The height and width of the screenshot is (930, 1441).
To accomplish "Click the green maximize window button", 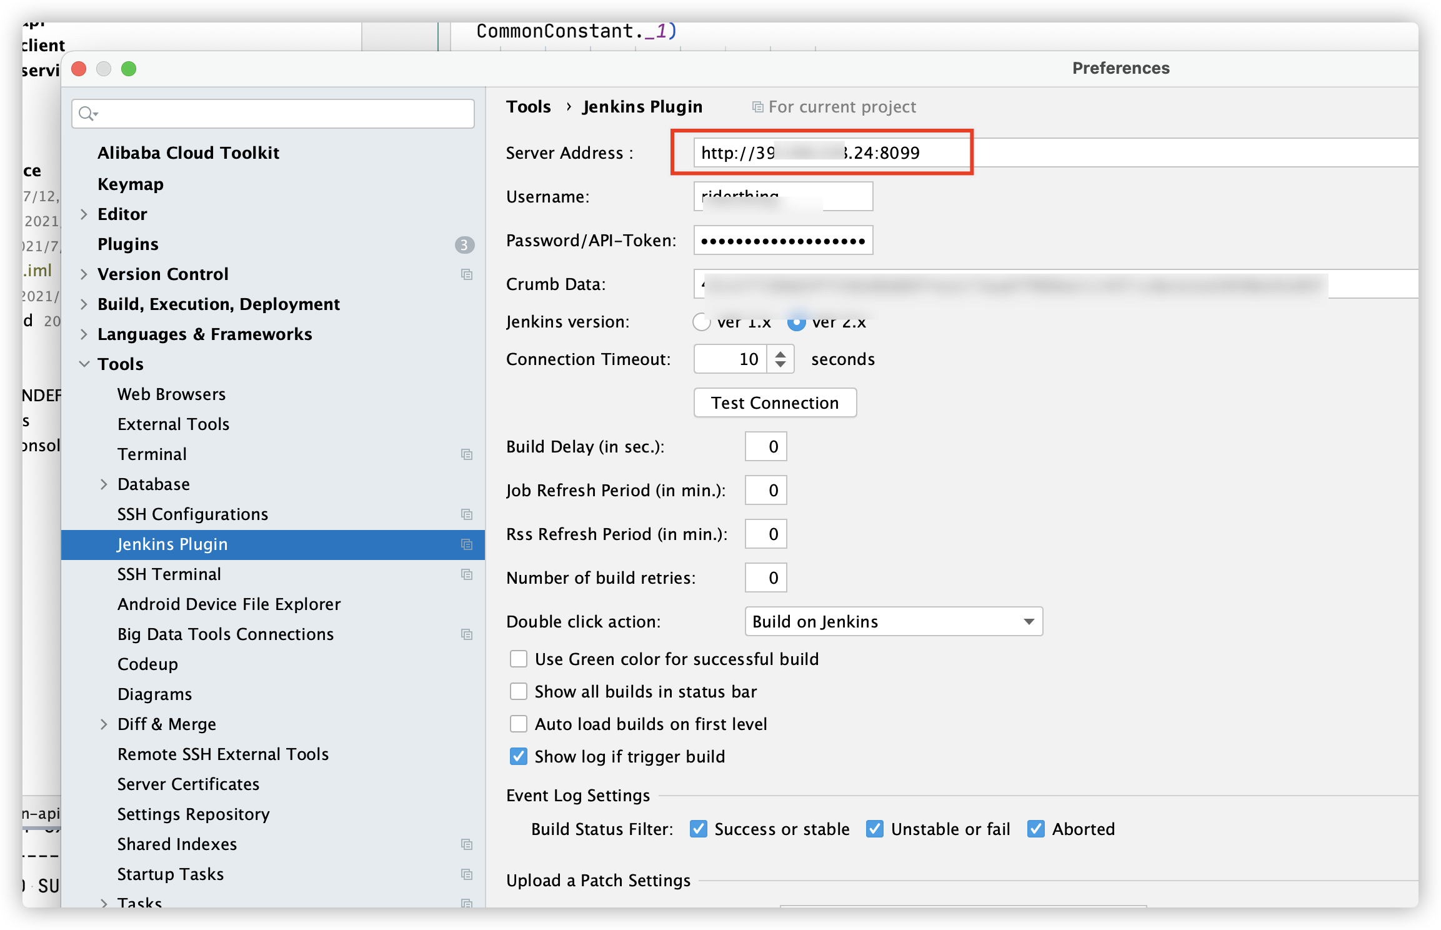I will click(x=129, y=69).
